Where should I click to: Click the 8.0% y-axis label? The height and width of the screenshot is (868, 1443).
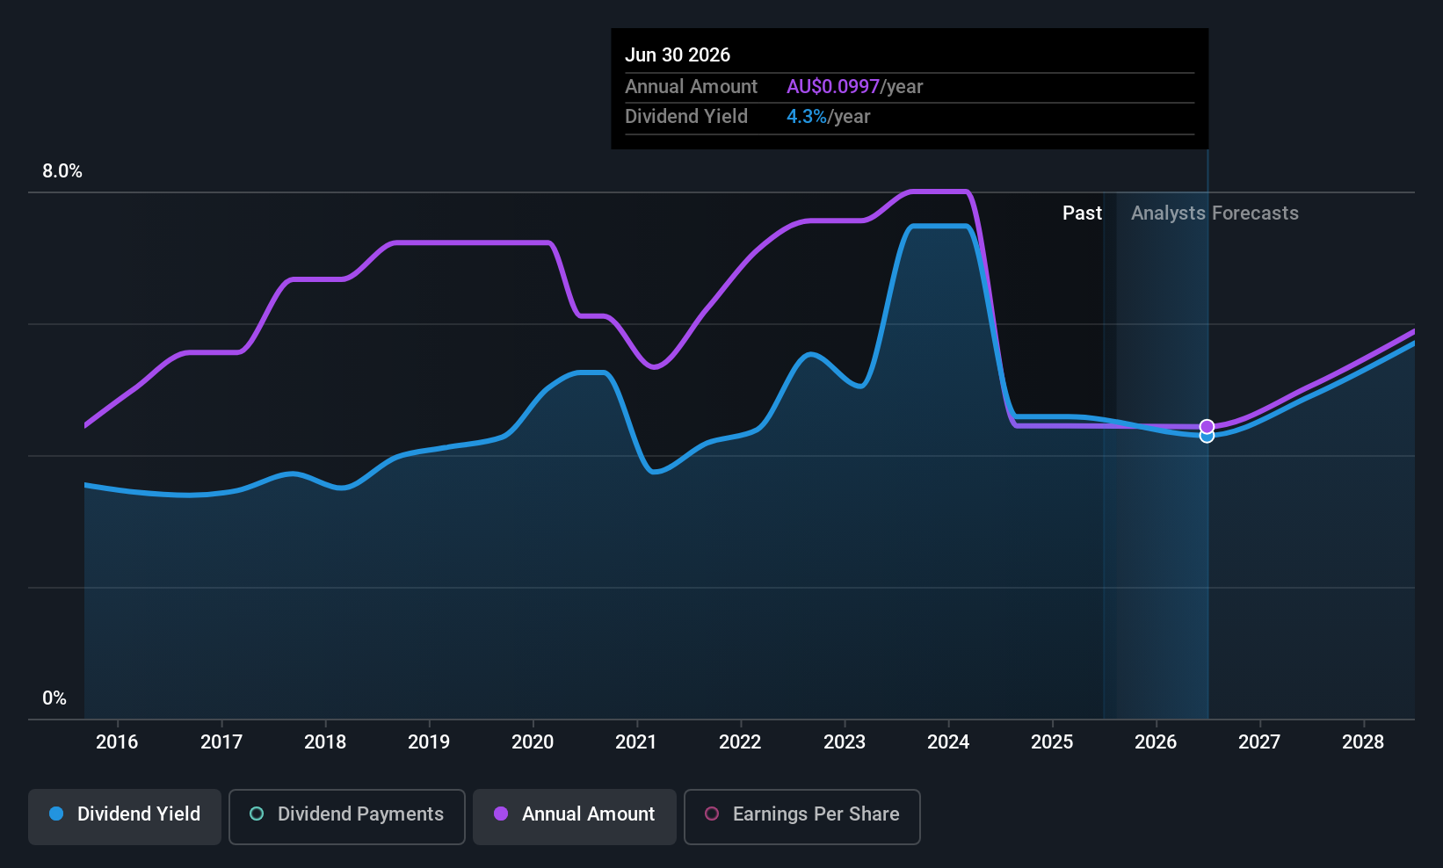(62, 171)
